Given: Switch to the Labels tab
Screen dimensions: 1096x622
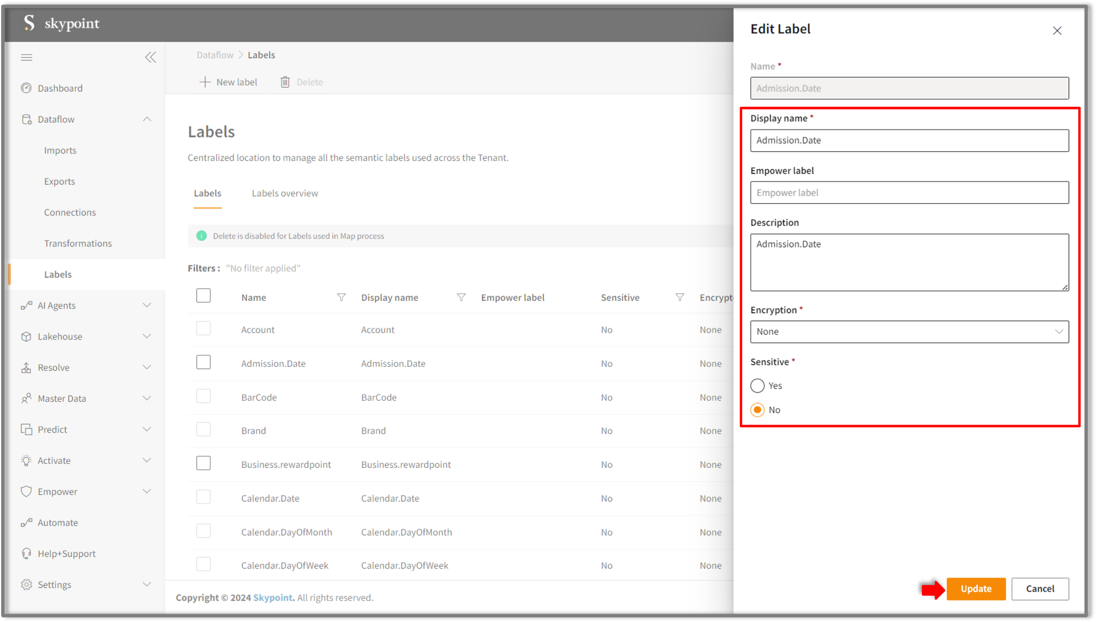Looking at the screenshot, I should [207, 193].
